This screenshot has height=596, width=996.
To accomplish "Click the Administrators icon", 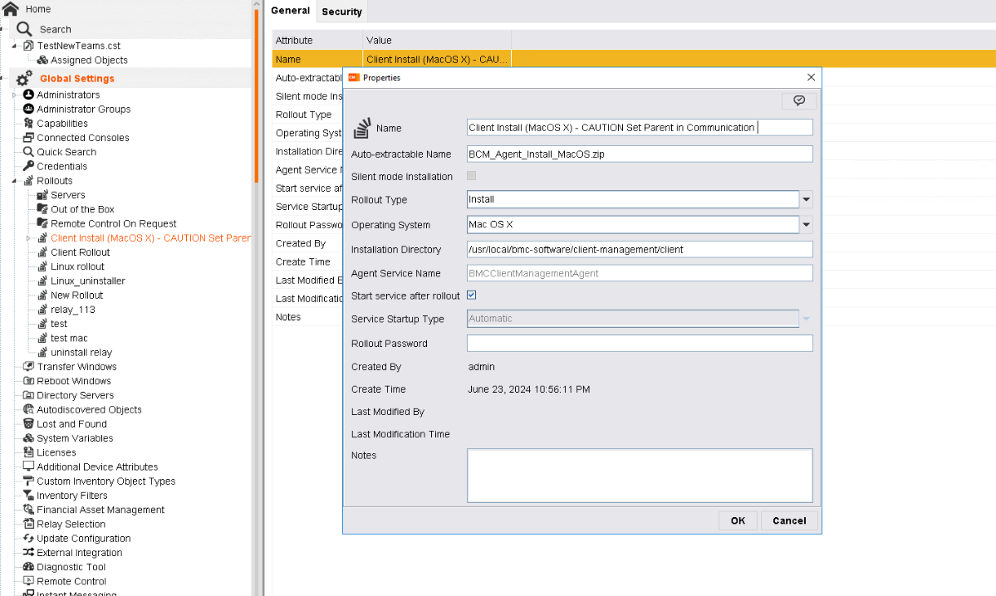I will click(x=28, y=95).
